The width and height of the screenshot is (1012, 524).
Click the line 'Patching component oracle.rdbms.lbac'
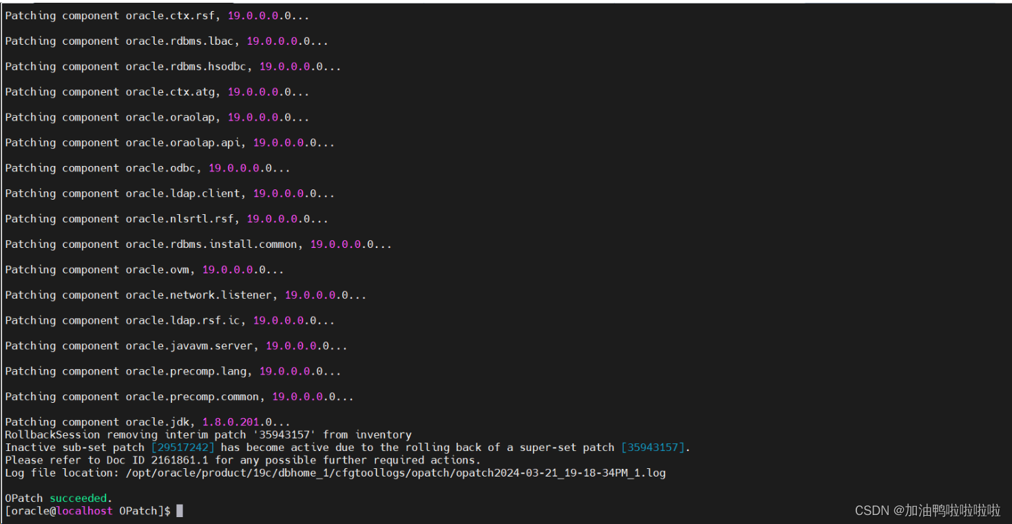coord(167,41)
